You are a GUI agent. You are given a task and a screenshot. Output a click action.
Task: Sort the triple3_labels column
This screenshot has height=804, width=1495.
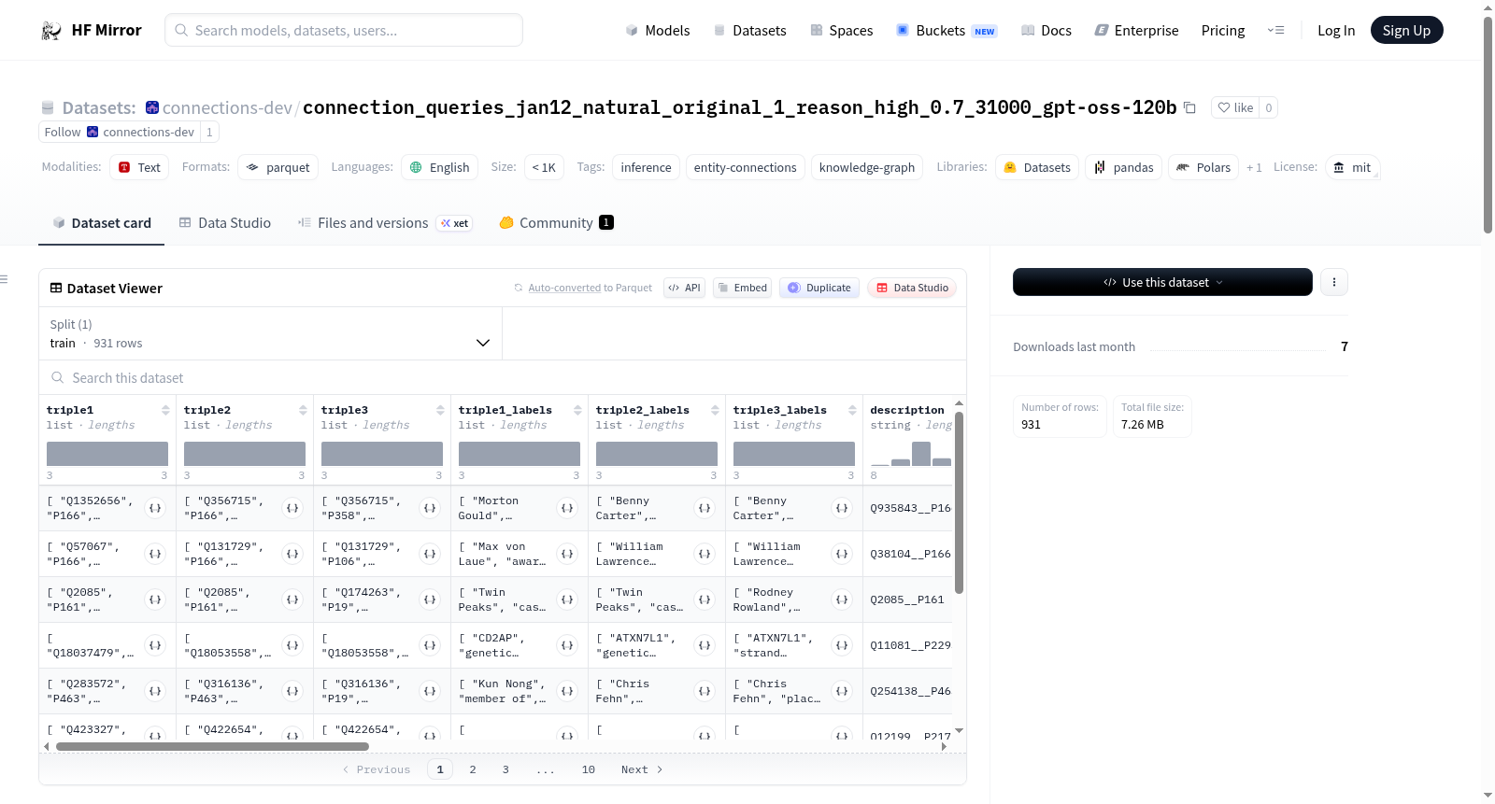(852, 410)
